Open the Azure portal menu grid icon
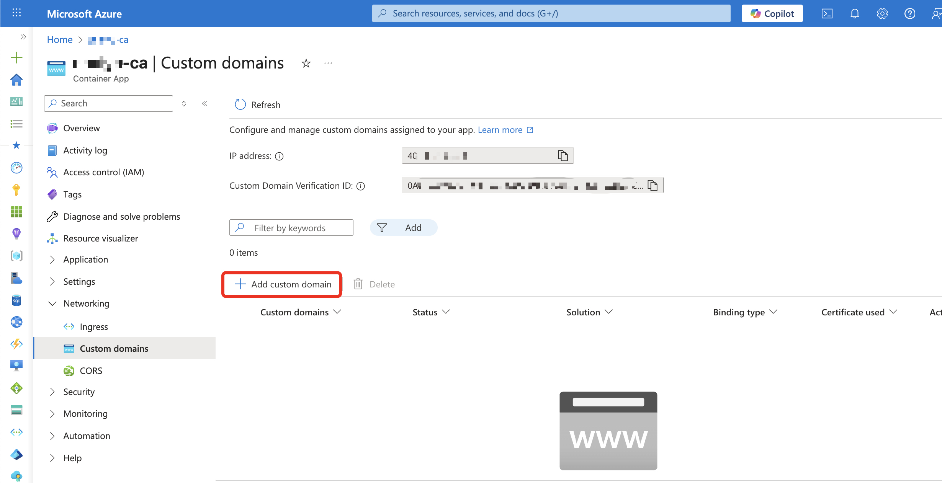942x483 pixels. click(16, 13)
